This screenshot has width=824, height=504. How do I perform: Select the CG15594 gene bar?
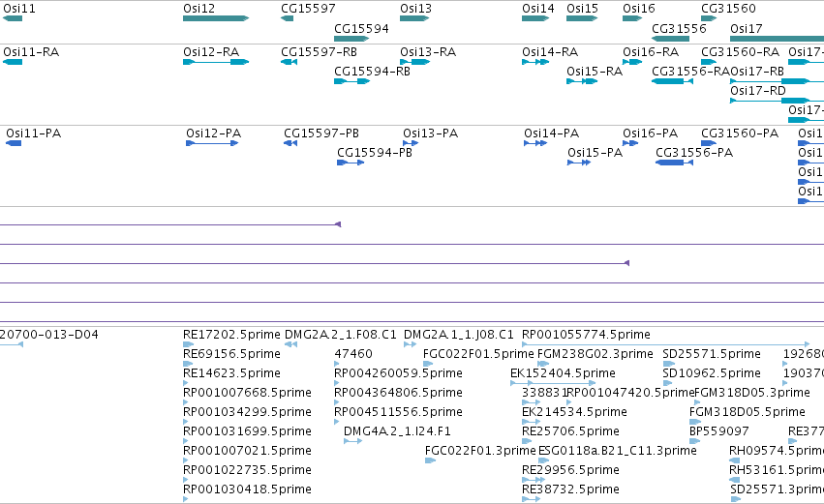(351, 39)
